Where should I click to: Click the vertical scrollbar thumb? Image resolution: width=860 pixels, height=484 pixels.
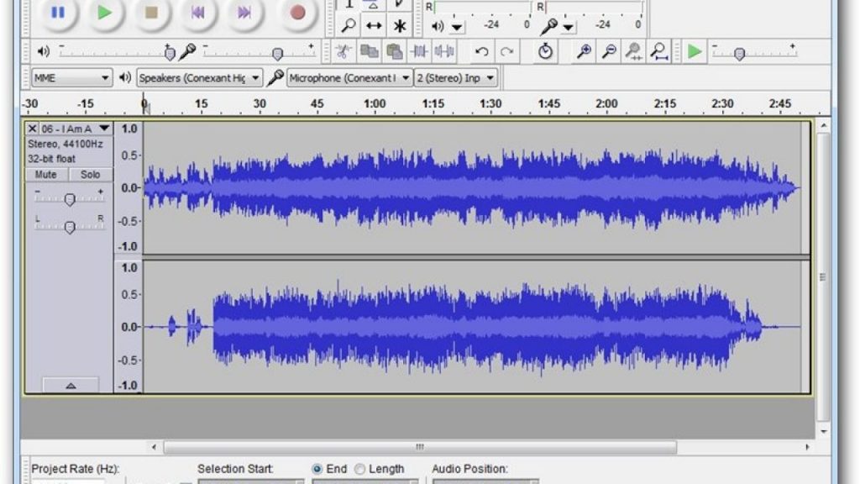click(x=823, y=277)
